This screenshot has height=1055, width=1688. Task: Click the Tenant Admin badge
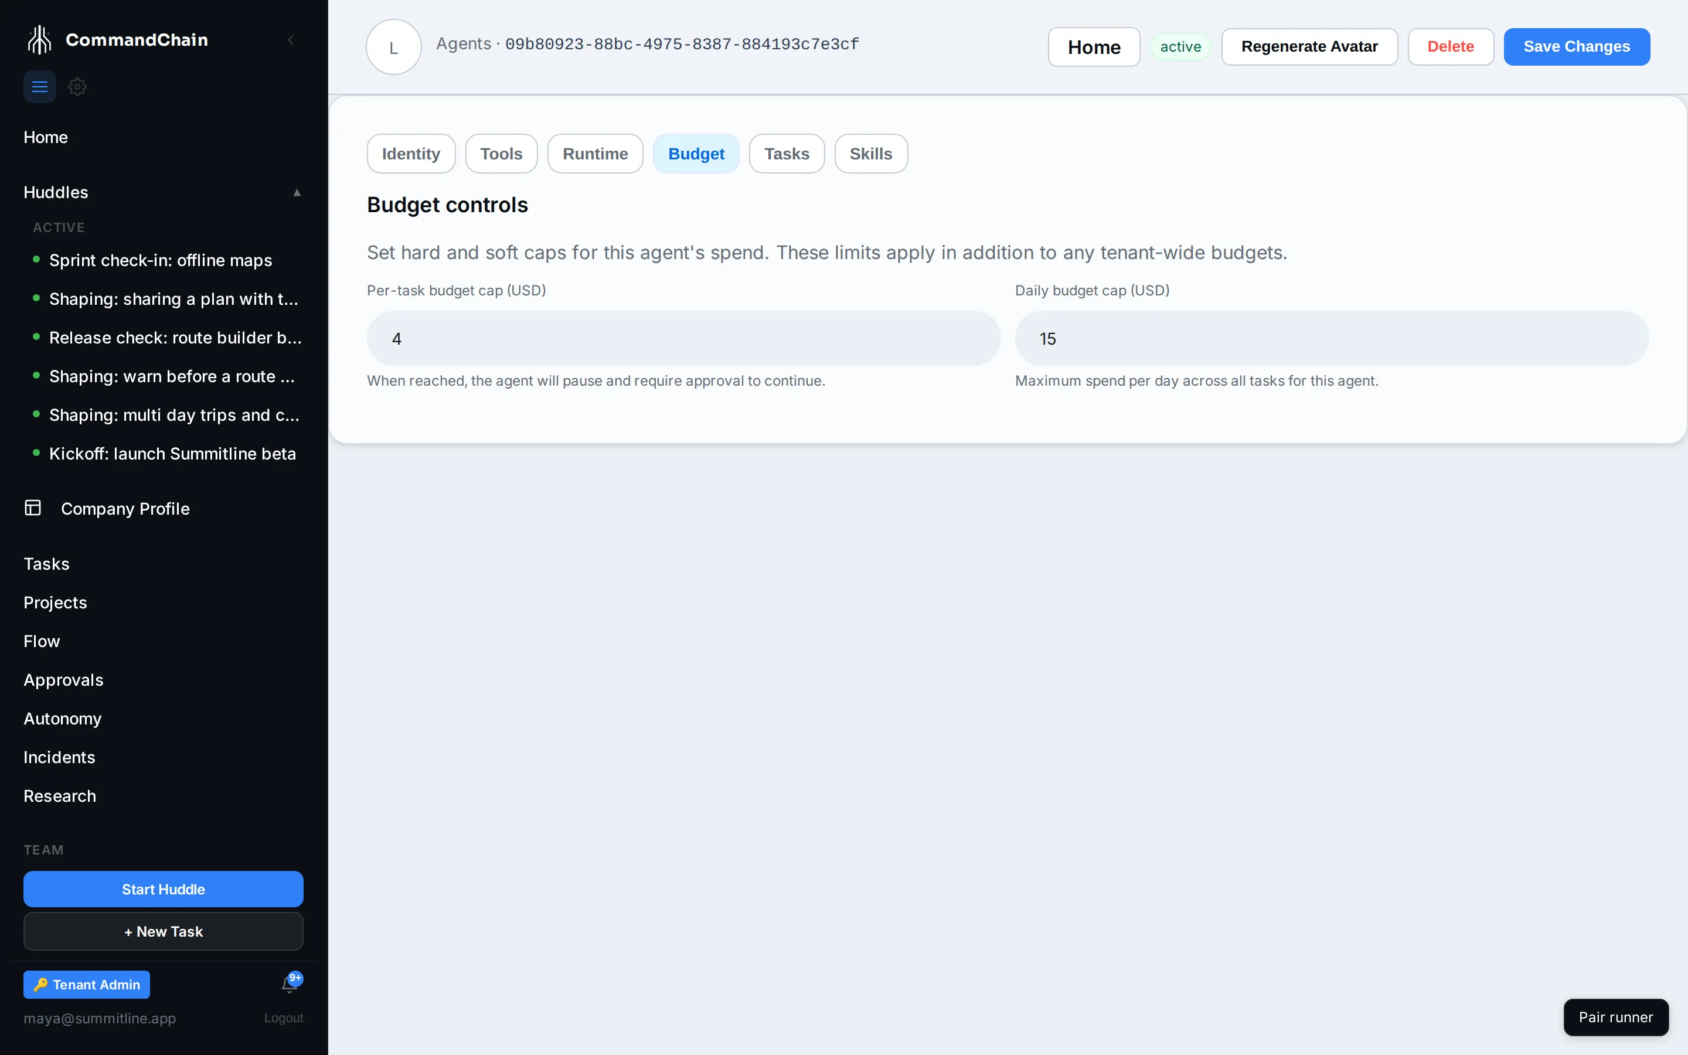pyautogui.click(x=87, y=985)
